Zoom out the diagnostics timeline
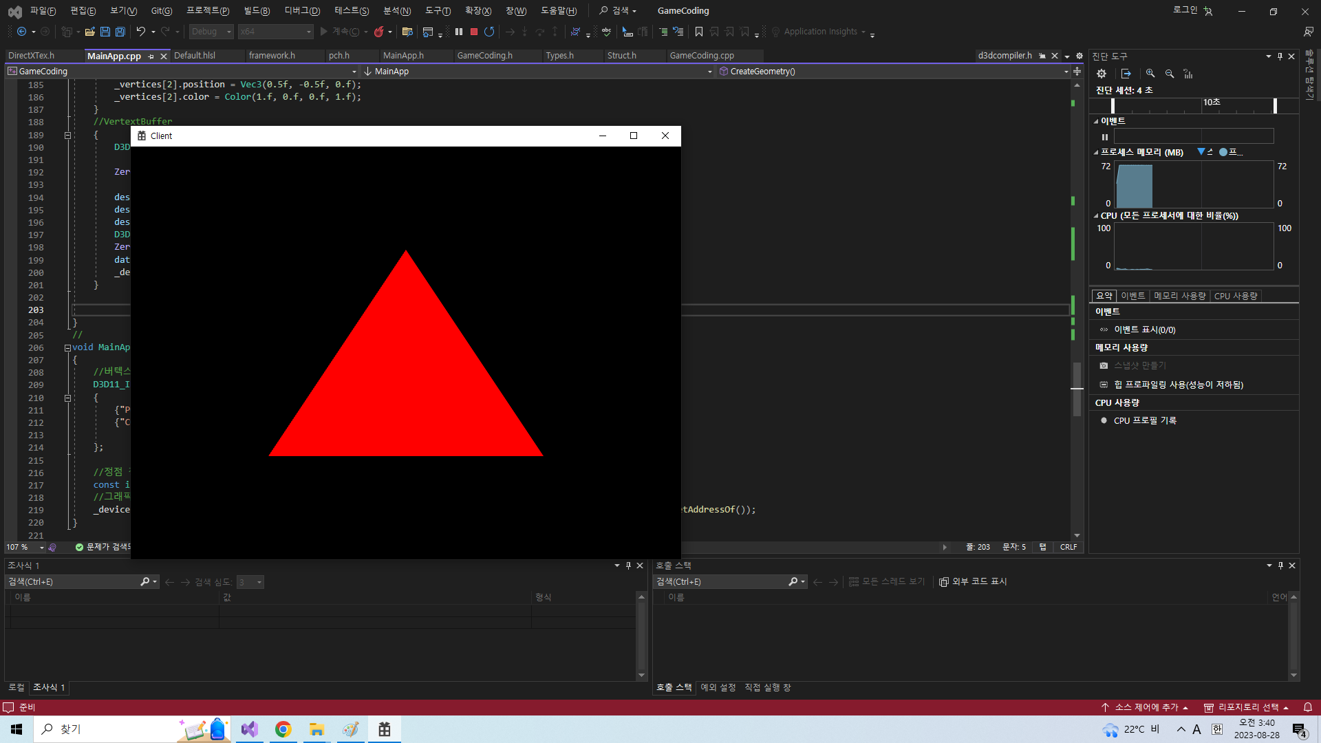1321x743 pixels. coord(1170,74)
